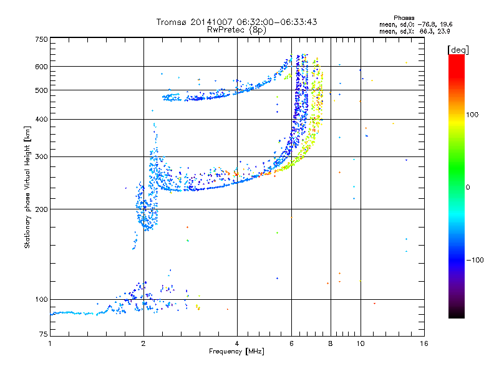Click the y-axis "600" tick label
Screen dimensions: 499x374
point(41,67)
